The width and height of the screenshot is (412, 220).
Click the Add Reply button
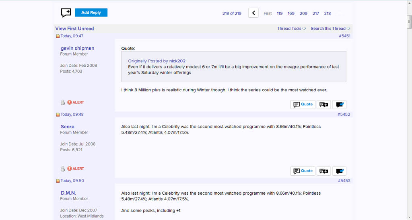pos(91,12)
